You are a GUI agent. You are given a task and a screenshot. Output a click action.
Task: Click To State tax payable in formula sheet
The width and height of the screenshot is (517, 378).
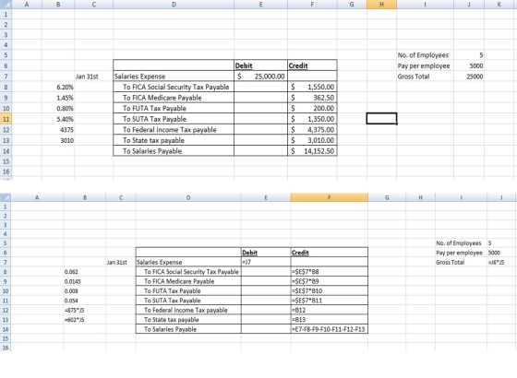tap(172, 319)
